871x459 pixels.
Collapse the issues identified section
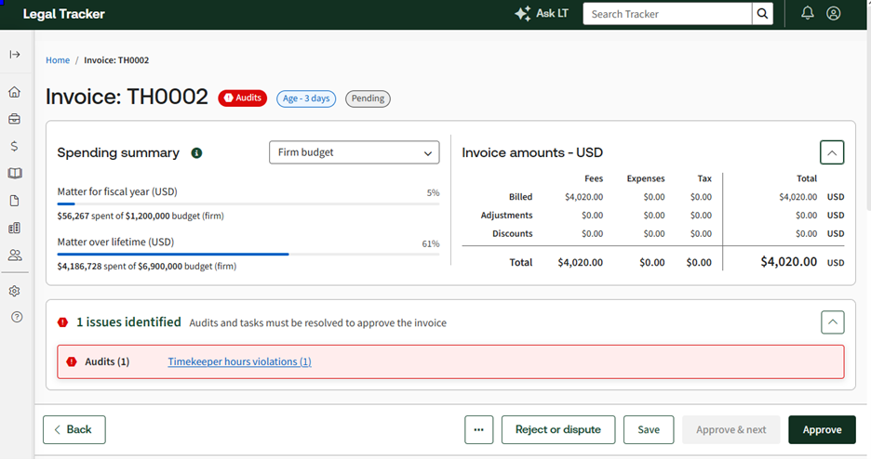coord(832,322)
